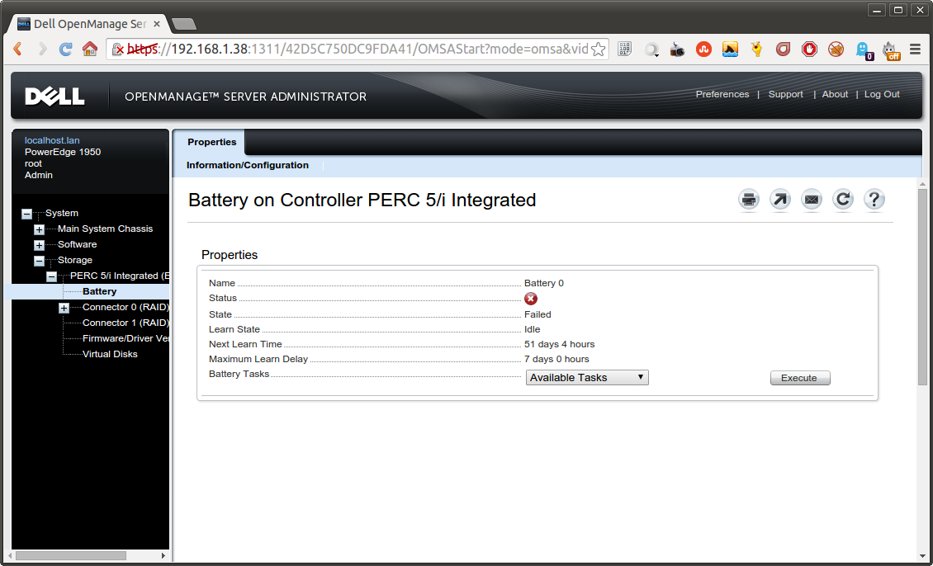Click the Email envelope icon
This screenshot has height=566, width=933.
pos(812,200)
